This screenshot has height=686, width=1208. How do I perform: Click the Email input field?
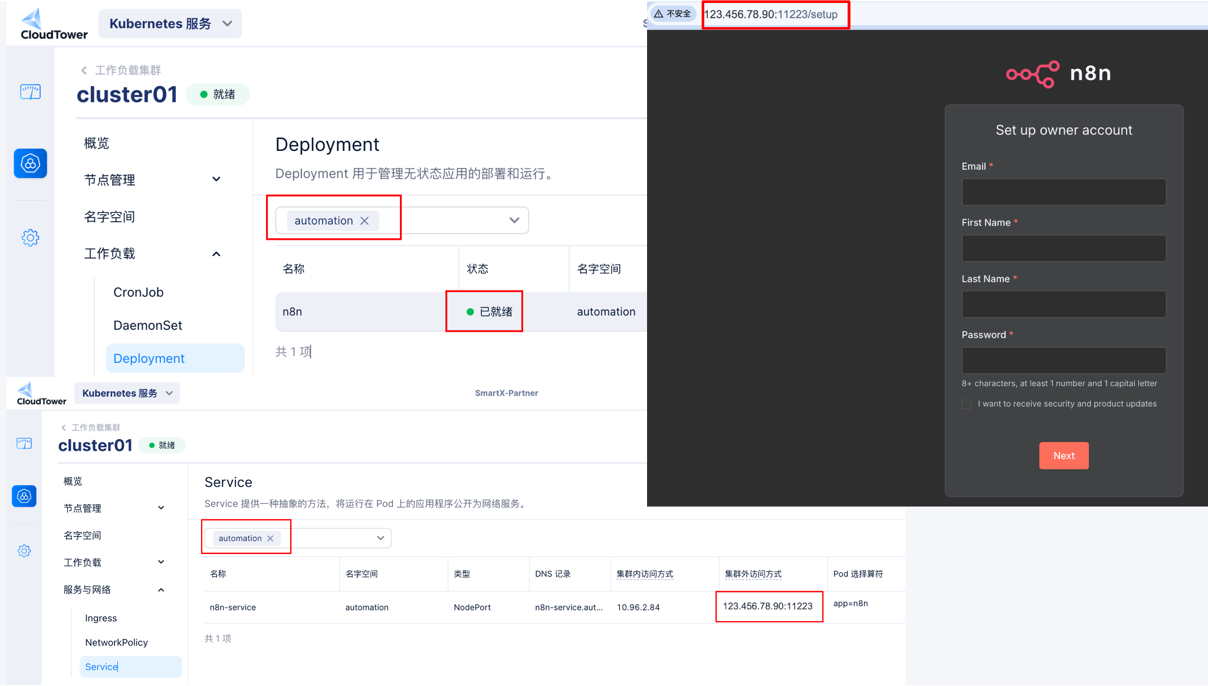point(1063,192)
